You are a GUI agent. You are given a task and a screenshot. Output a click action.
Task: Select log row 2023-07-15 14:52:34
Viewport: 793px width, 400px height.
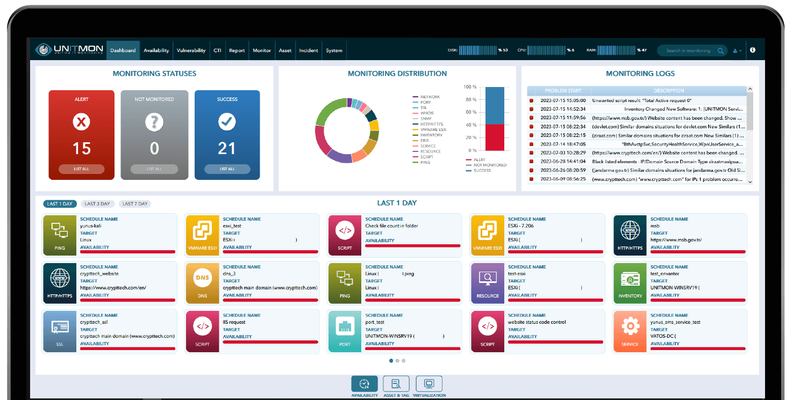point(637,109)
